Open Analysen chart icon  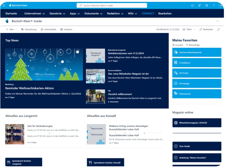(x=62, y=29)
